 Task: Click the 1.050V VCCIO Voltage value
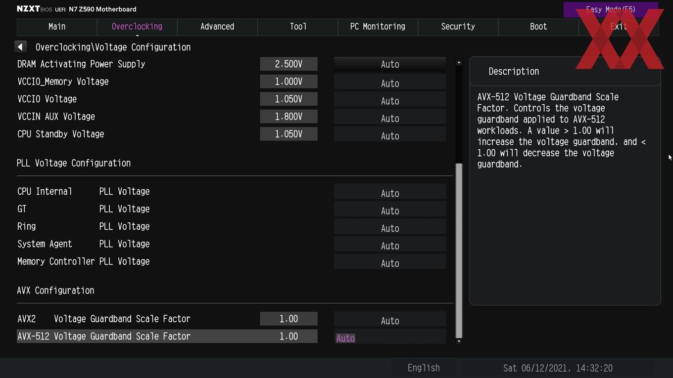tap(288, 99)
